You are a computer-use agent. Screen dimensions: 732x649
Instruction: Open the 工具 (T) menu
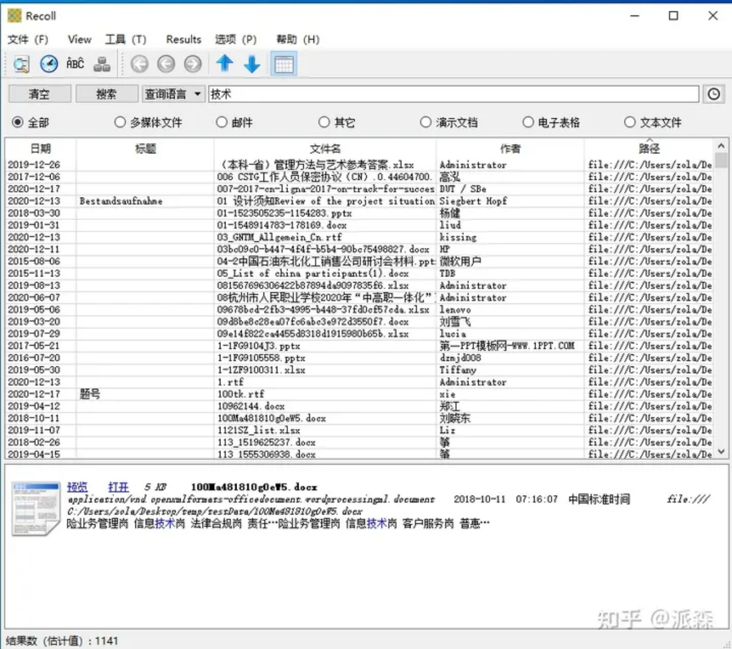(125, 39)
